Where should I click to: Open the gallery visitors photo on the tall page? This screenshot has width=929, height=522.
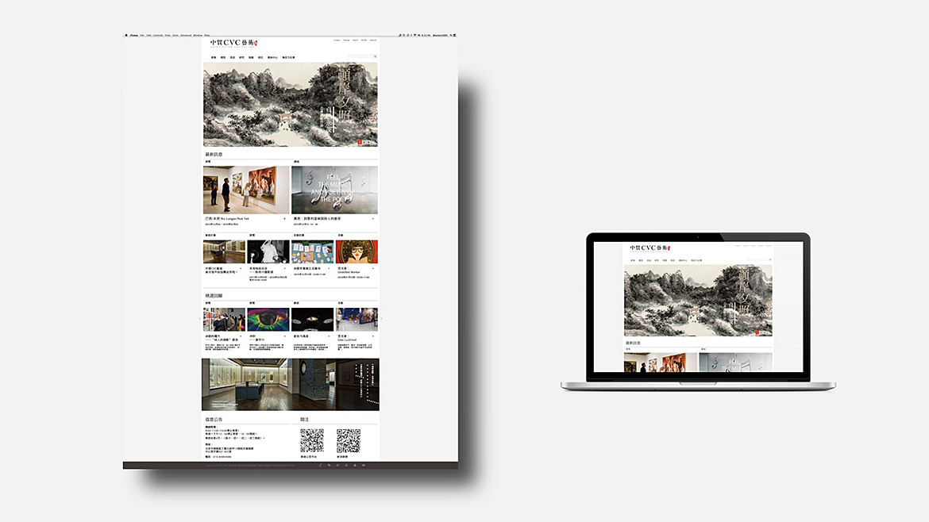click(x=246, y=190)
